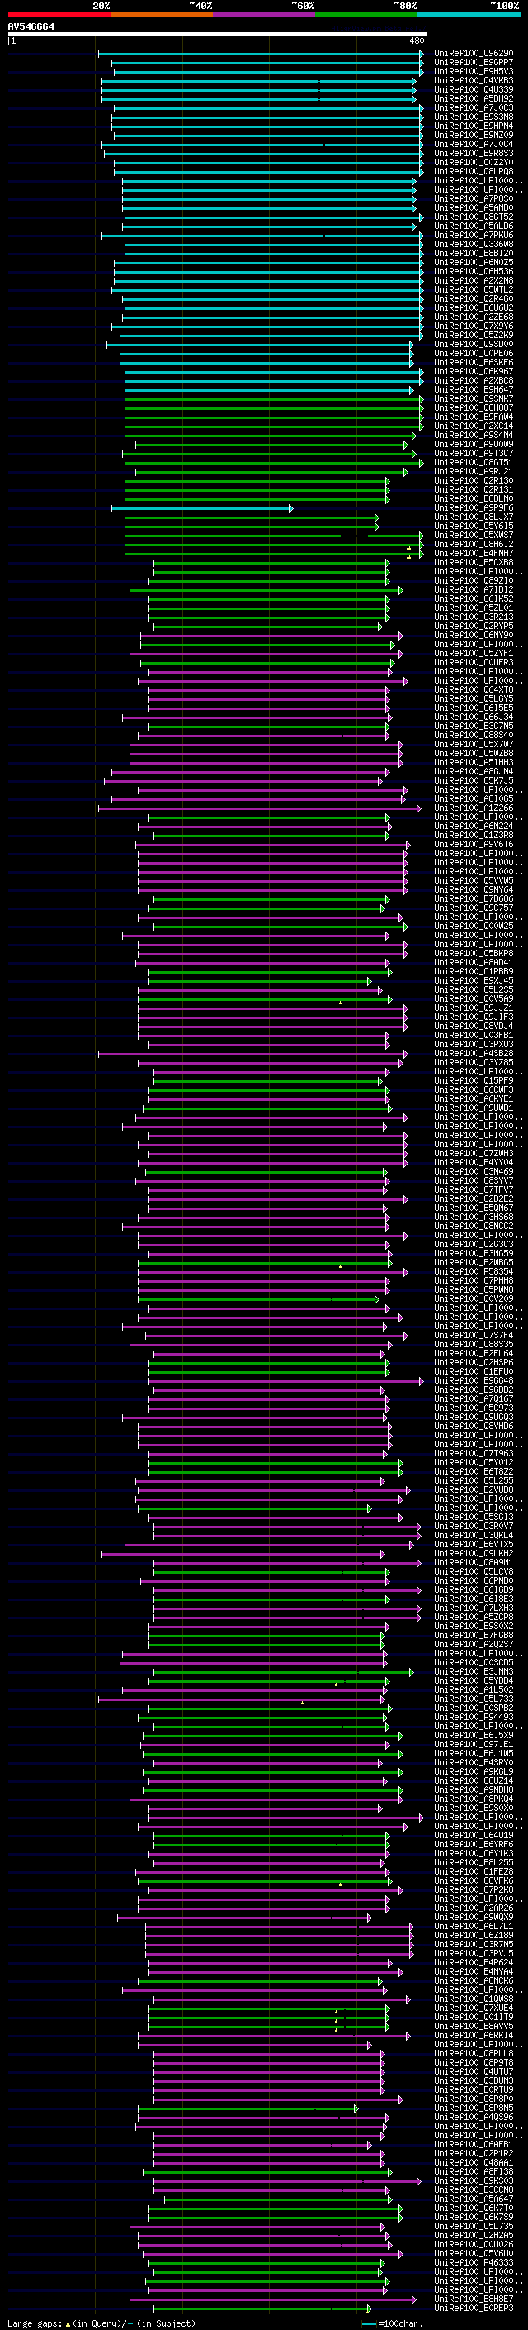
Task: Open hit UniRef100_B9GPP7
Action: click(474, 63)
